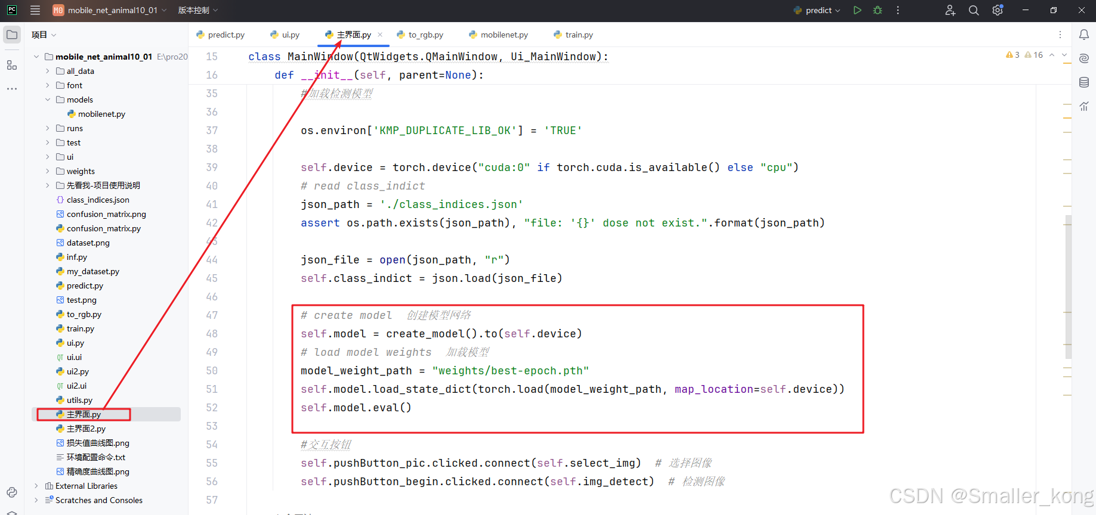Click line number 50 in gutter

tap(212, 371)
